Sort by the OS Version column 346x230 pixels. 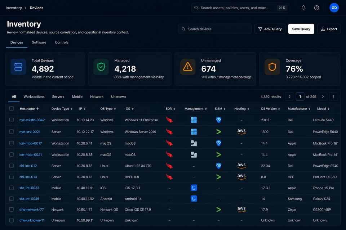tap(270, 109)
